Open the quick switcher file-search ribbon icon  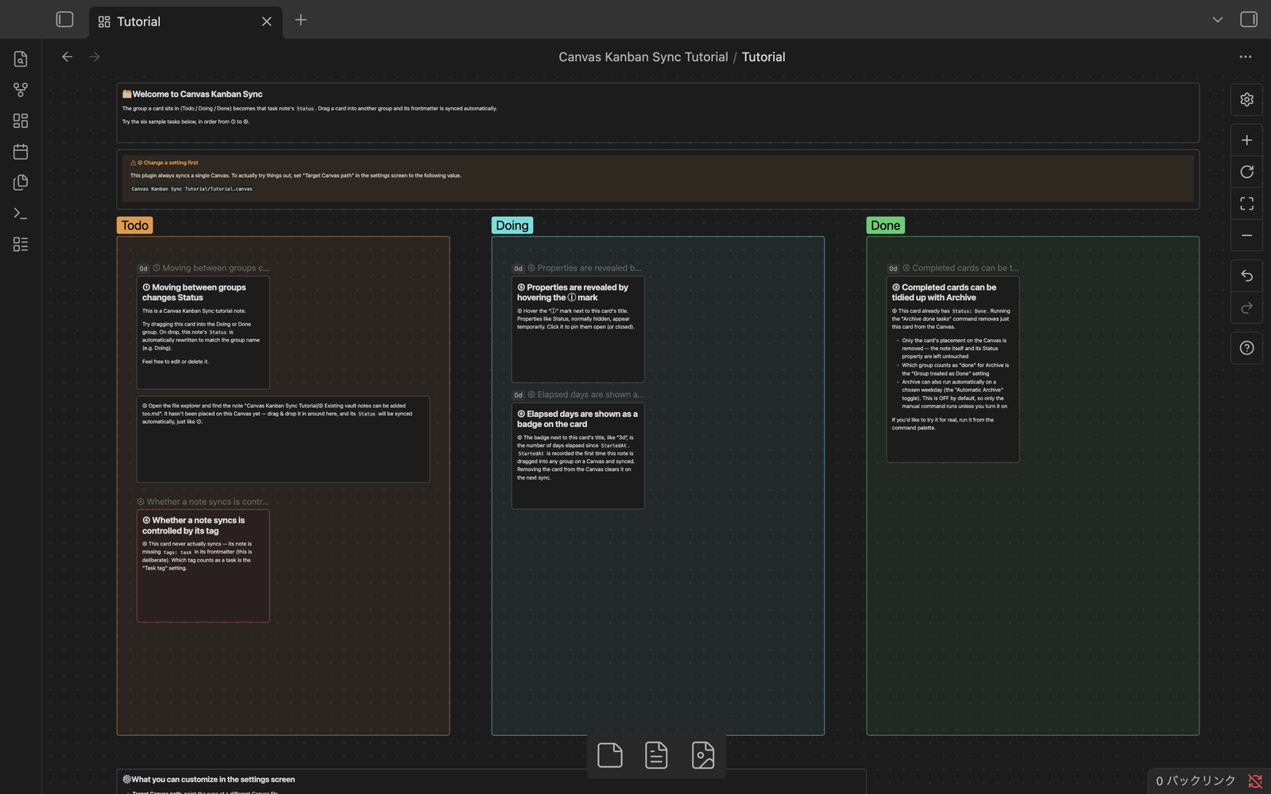point(21,59)
